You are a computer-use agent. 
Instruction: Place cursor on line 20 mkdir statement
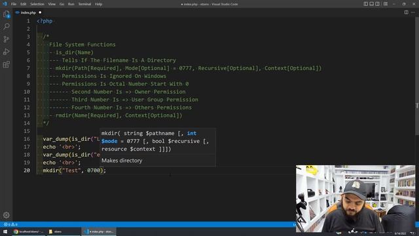(x=75, y=170)
